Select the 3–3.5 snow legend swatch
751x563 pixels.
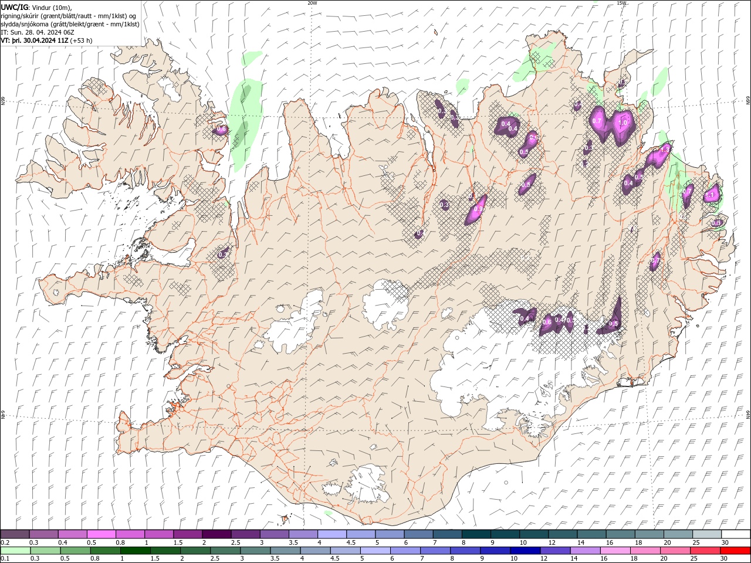274,534
